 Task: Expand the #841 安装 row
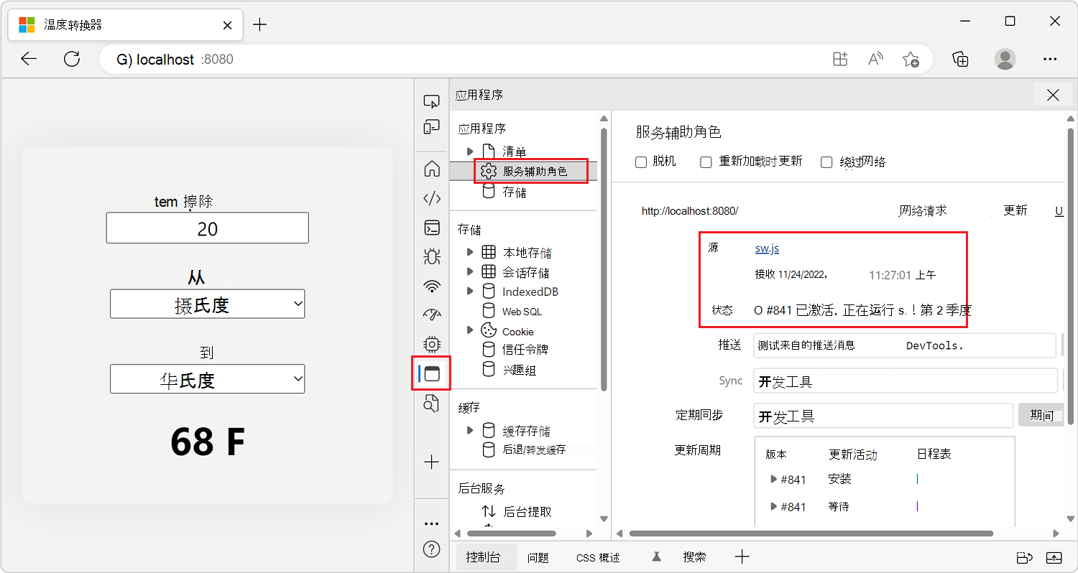773,479
